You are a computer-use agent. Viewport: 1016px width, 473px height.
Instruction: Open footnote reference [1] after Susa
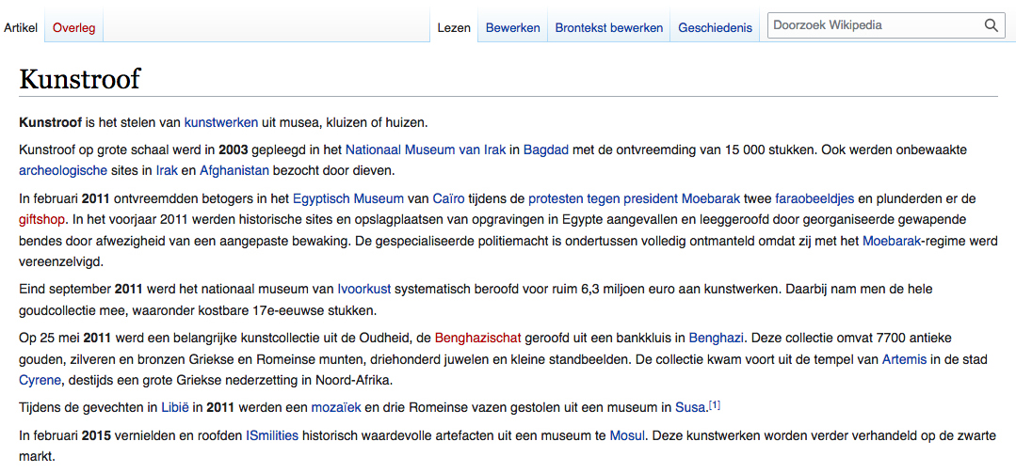click(x=715, y=404)
